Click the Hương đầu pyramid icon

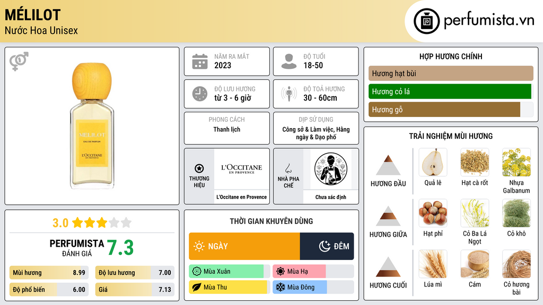point(388,165)
